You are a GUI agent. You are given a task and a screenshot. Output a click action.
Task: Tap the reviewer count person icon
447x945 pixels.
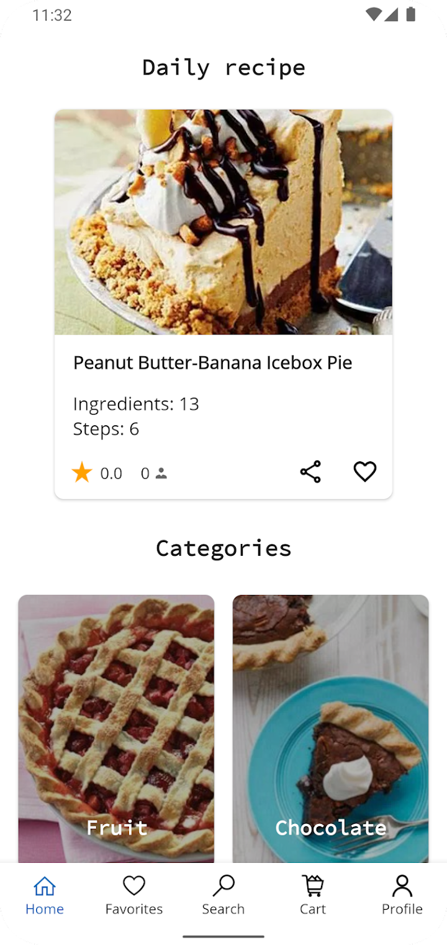161,474
